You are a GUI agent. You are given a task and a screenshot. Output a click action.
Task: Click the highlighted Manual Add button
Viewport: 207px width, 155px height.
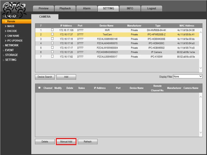pyautogui.click(x=66, y=141)
